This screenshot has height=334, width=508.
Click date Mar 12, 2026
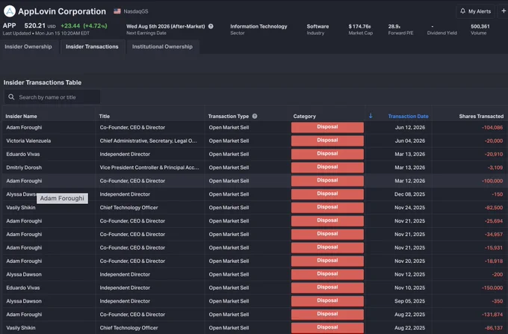click(410, 181)
